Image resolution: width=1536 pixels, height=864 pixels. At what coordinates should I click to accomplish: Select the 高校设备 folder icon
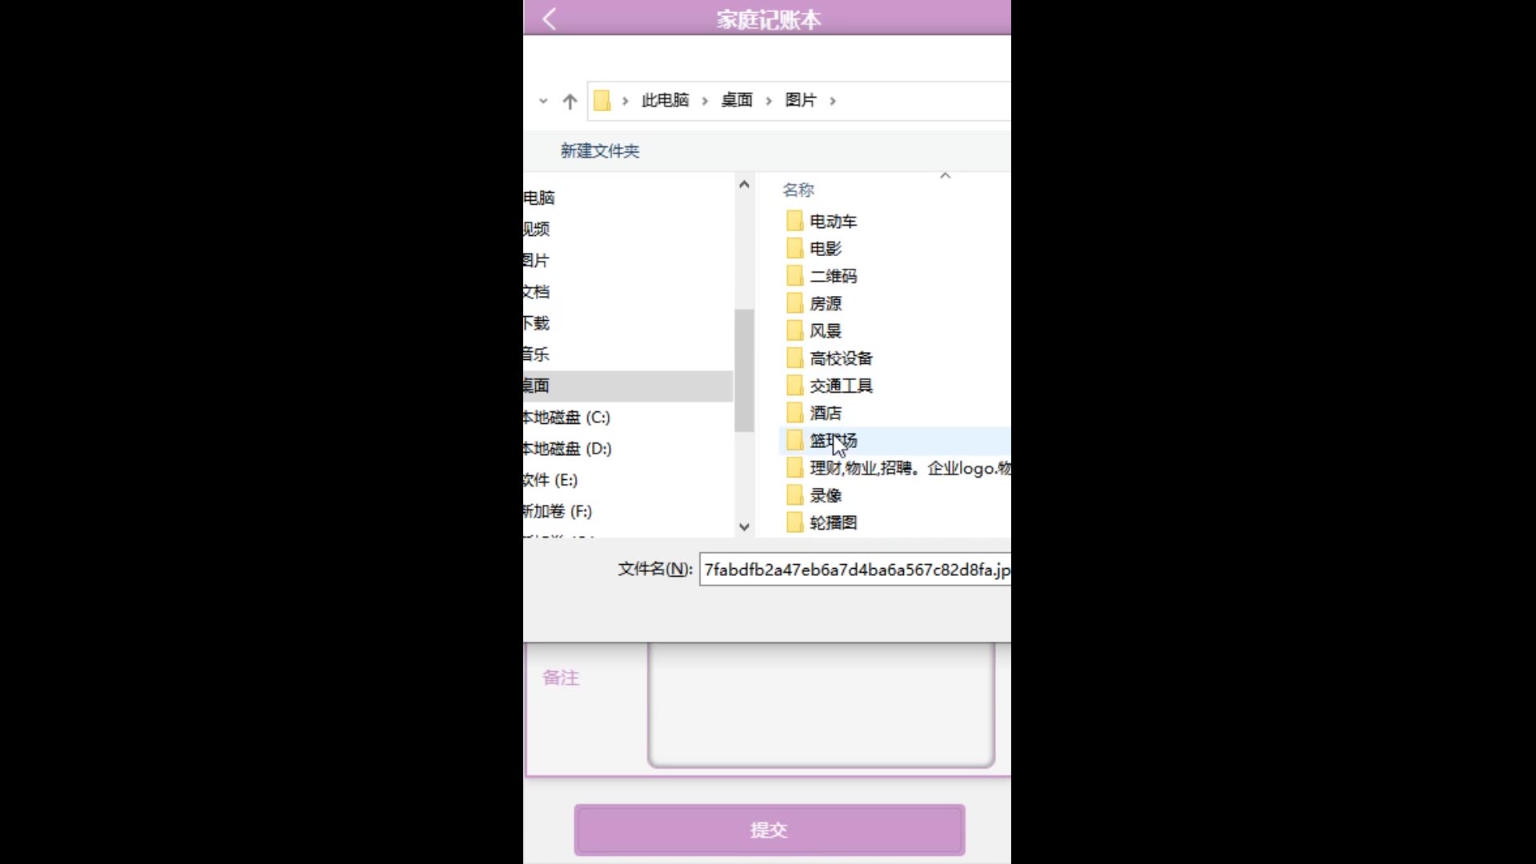point(794,358)
